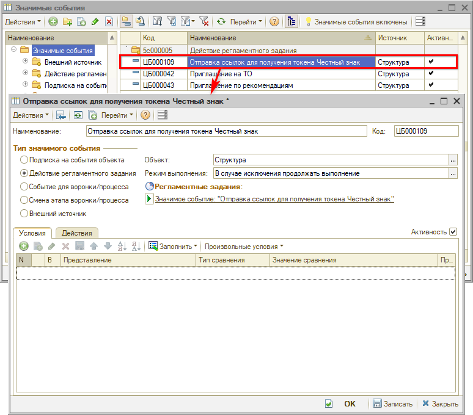Select Внешний источник radio button
This screenshot has height=415, width=473.
pyautogui.click(x=24, y=214)
